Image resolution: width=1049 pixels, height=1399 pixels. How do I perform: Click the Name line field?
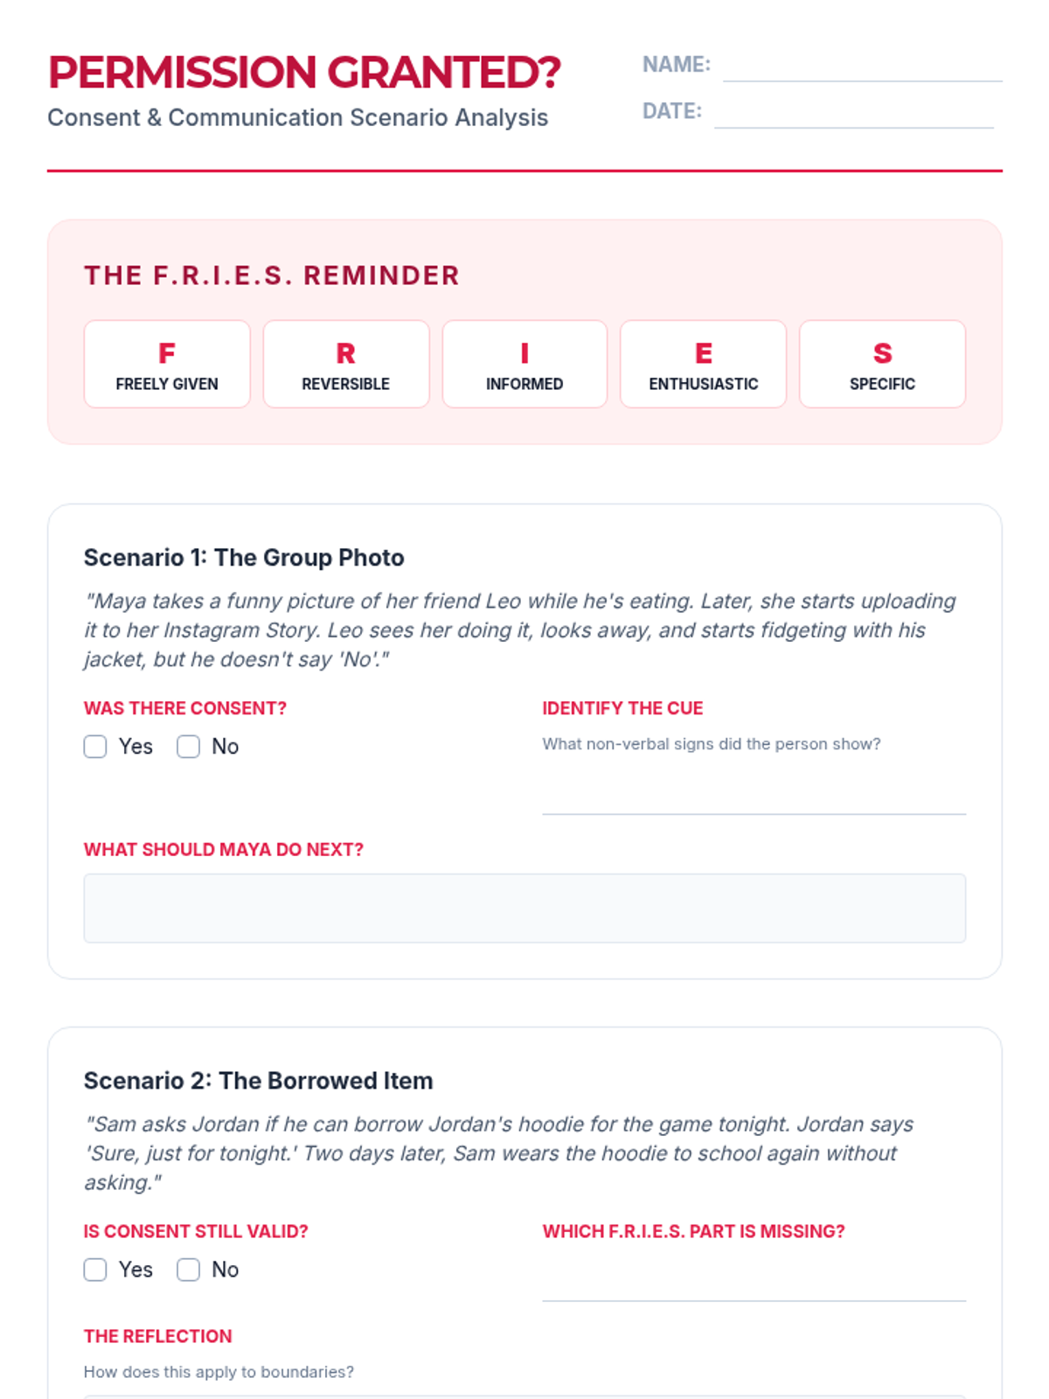tap(862, 68)
